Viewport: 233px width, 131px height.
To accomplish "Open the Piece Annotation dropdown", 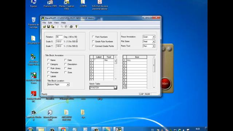I will point(154,37).
